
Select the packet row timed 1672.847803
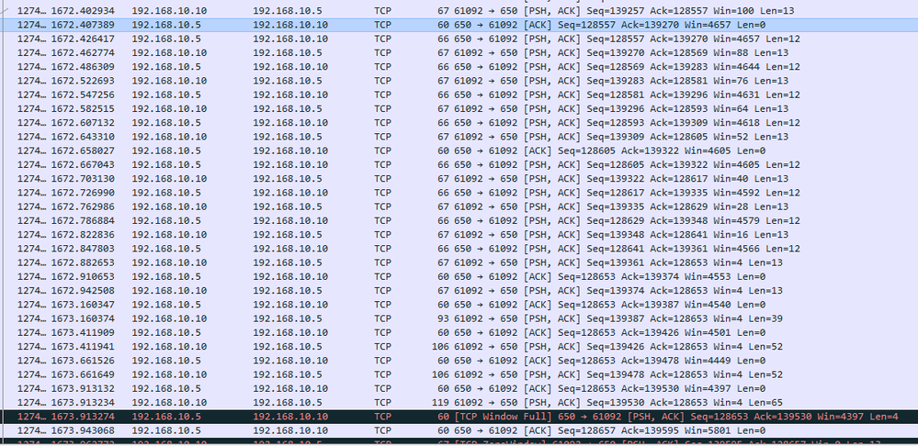tap(459, 249)
